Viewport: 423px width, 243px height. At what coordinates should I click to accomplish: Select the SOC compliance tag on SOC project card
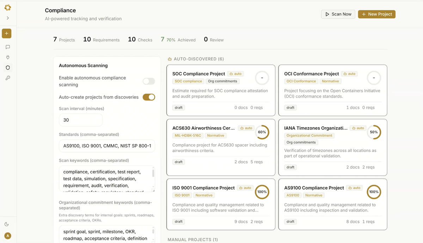click(188, 81)
